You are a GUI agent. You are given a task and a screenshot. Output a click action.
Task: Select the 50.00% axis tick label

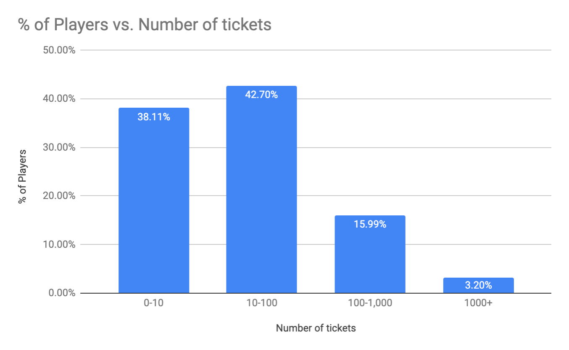58,50
